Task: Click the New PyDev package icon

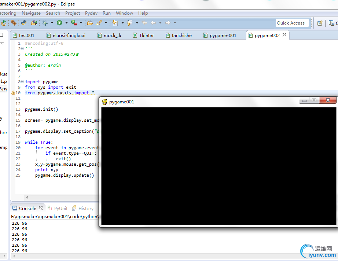Action: pos(34,23)
